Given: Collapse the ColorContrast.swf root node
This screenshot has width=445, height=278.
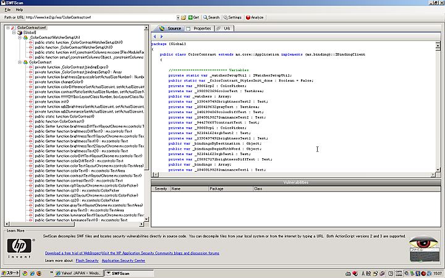Looking at the screenshot, I should (7, 28).
